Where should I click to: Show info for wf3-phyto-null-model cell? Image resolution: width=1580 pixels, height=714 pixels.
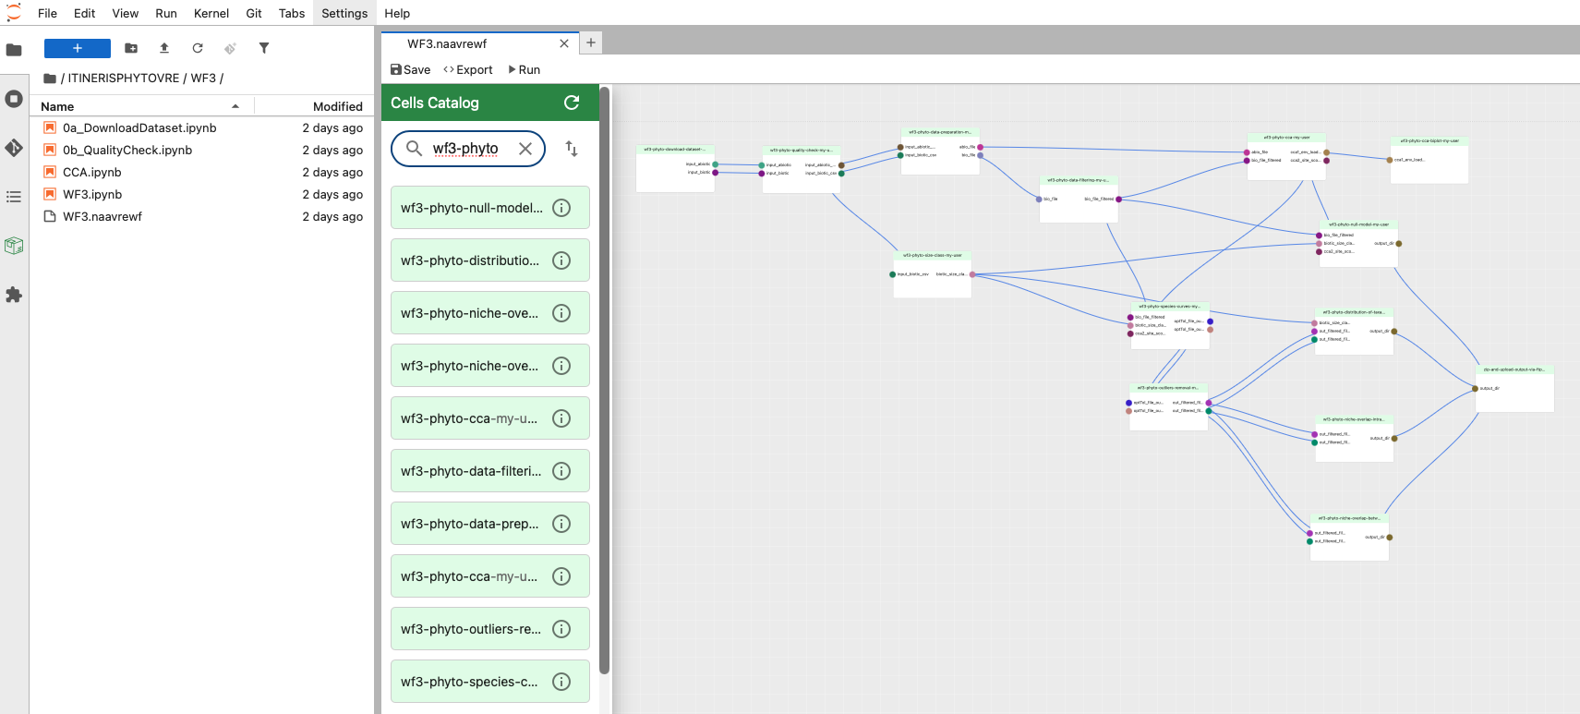561,208
